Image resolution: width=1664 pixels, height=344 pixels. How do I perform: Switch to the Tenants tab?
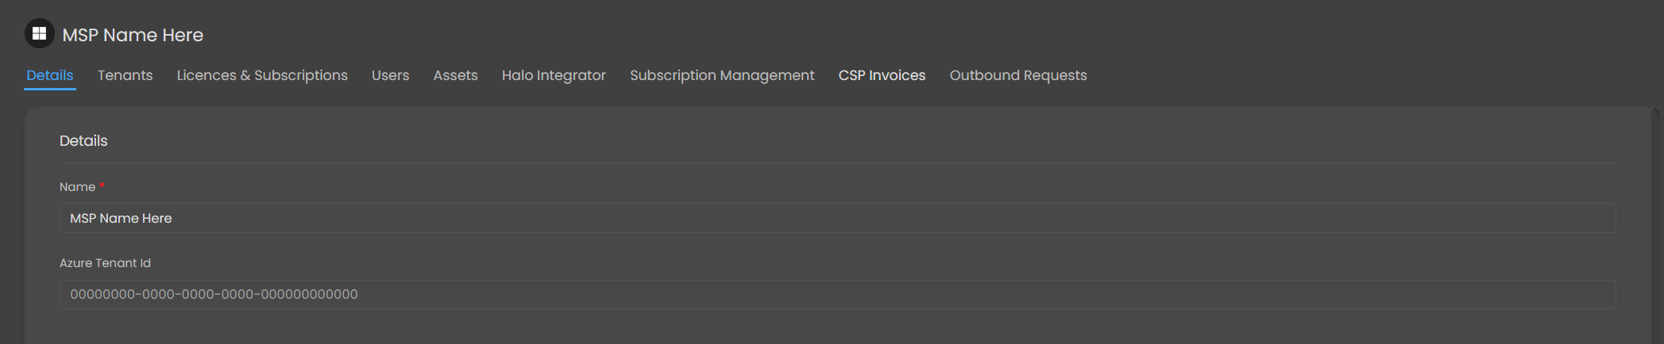pyautogui.click(x=125, y=75)
